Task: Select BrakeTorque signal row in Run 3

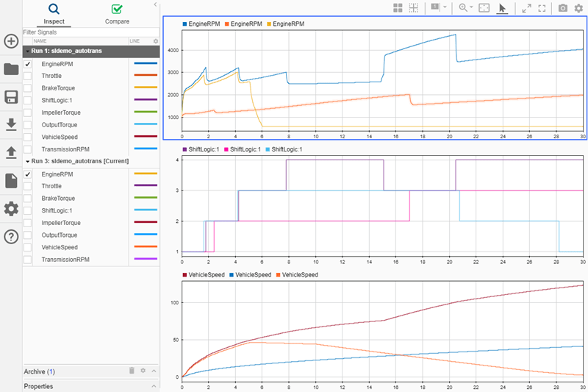Action: (x=91, y=199)
